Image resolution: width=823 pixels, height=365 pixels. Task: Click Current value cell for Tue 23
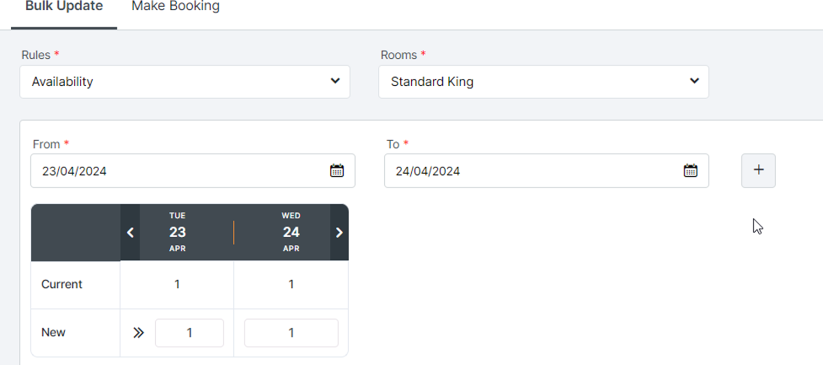coord(177,285)
